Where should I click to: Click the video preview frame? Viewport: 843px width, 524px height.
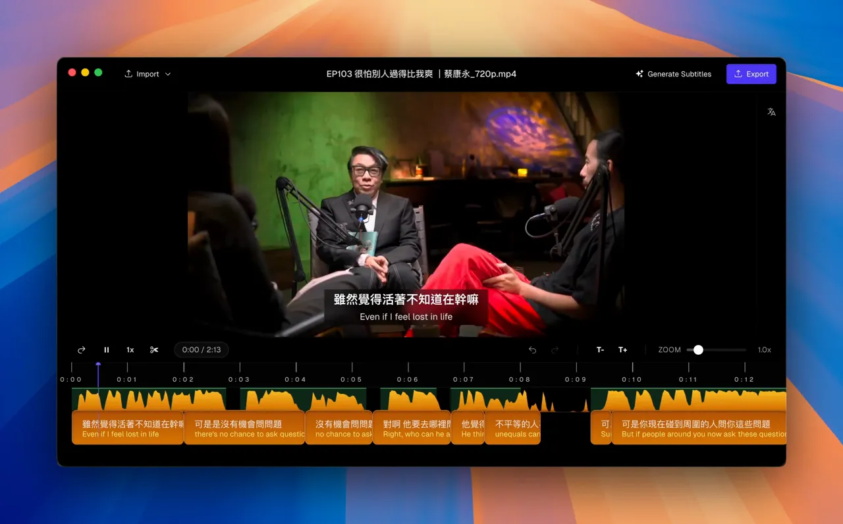406,214
